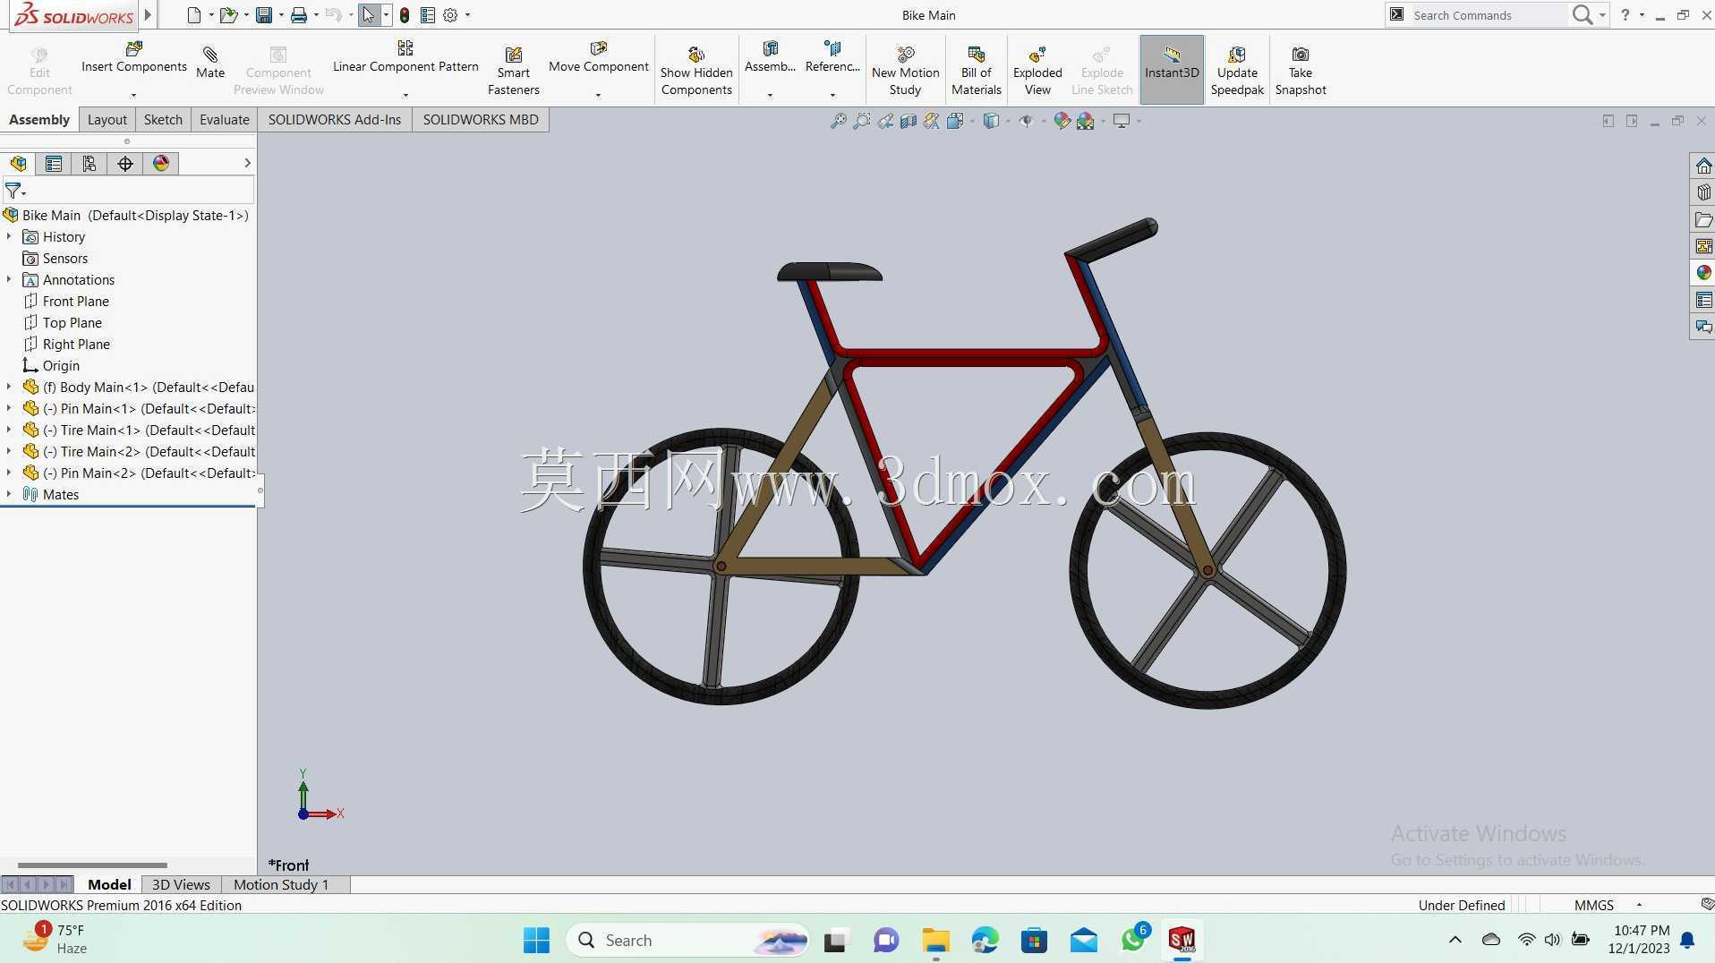This screenshot has width=1715, height=963.
Task: Click Take Snapshot tool
Action: pyautogui.click(x=1301, y=71)
